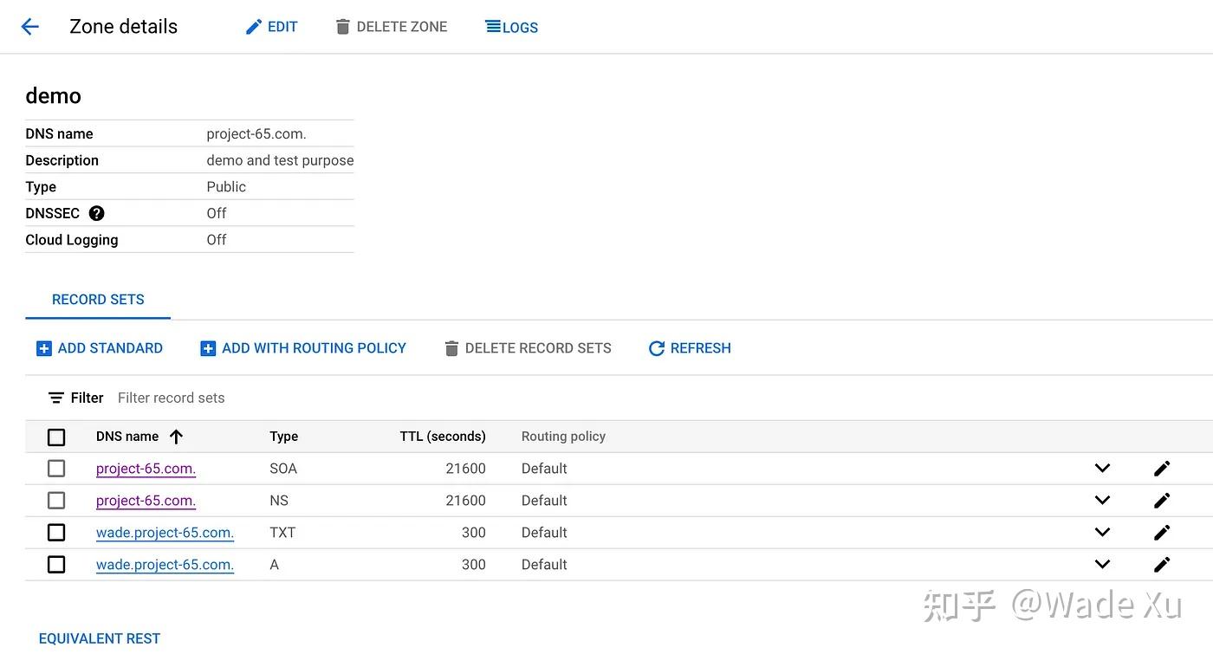
Task: Click the back arrow icon
Action: click(x=30, y=27)
